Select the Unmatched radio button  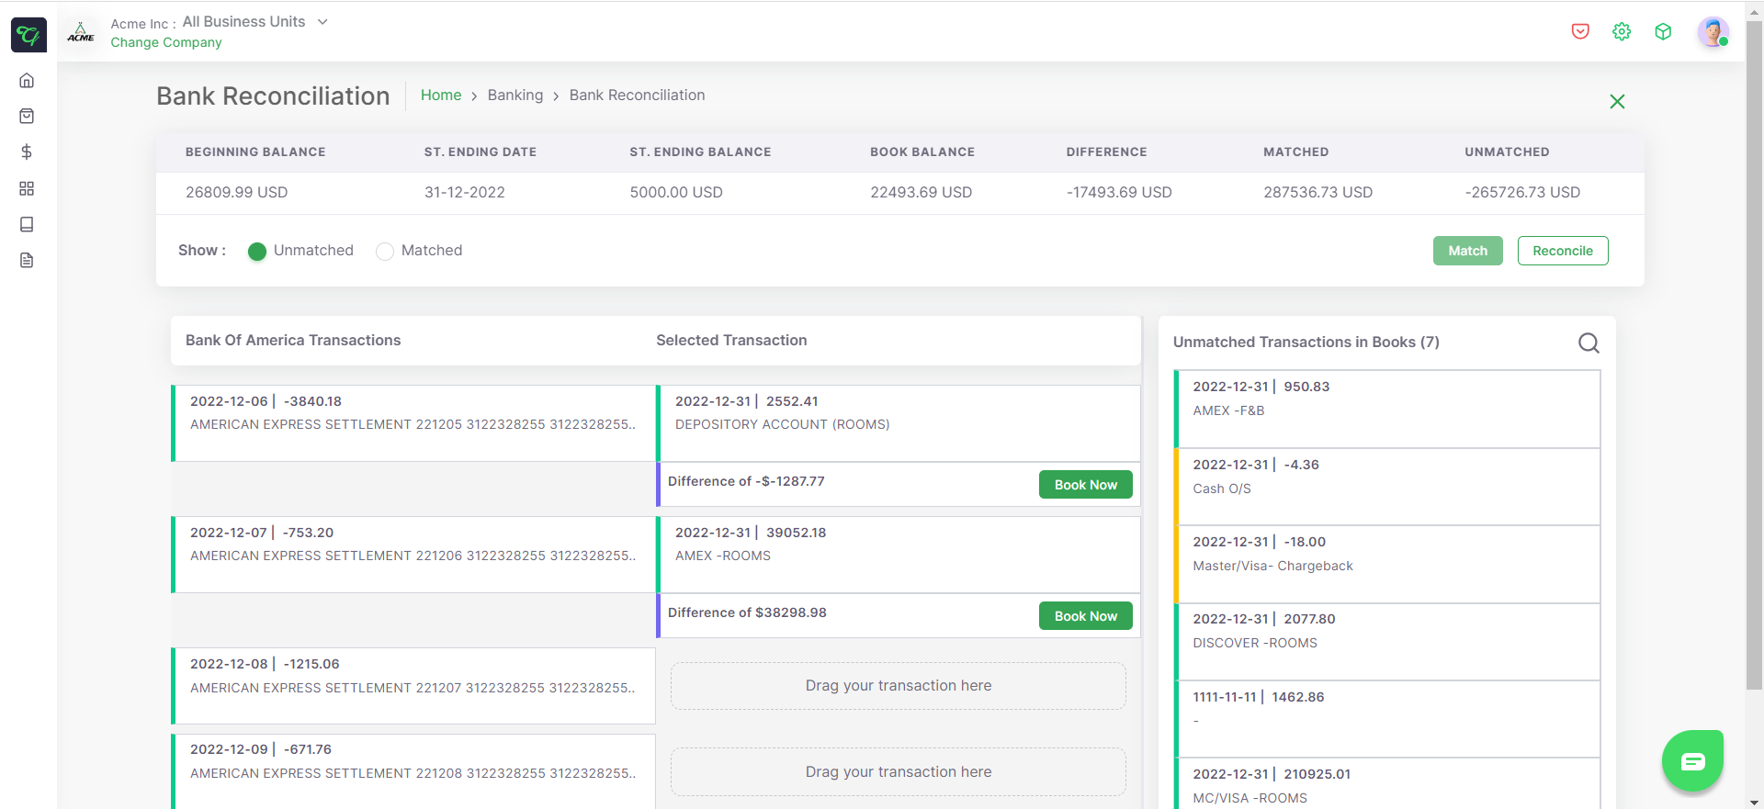(x=257, y=251)
